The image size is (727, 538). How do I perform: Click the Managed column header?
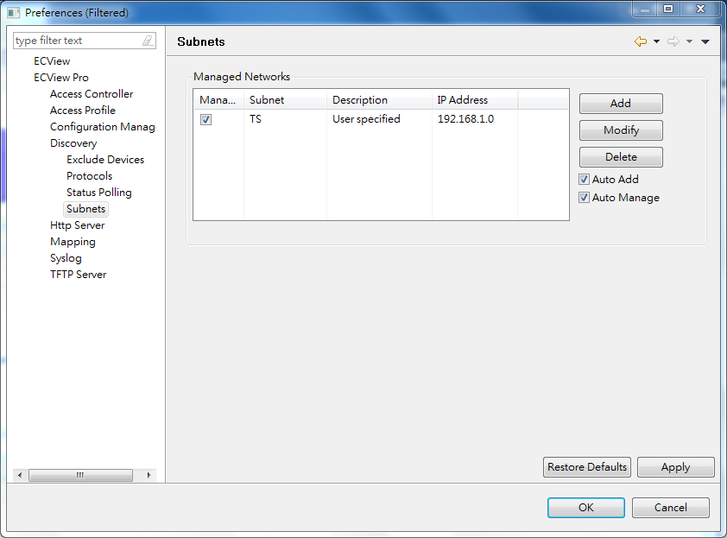coord(218,99)
